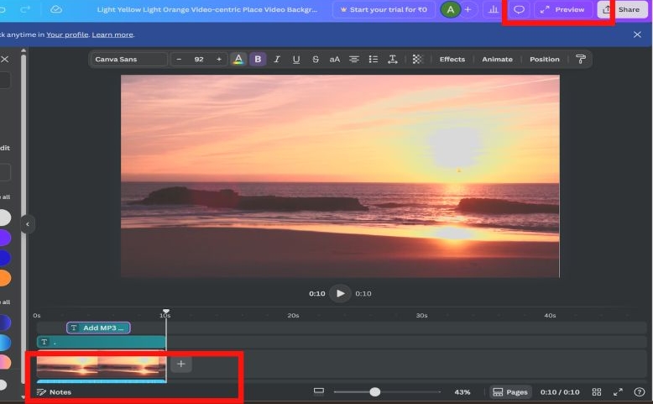
Task: Toggle bold formatting
Action: (x=258, y=59)
